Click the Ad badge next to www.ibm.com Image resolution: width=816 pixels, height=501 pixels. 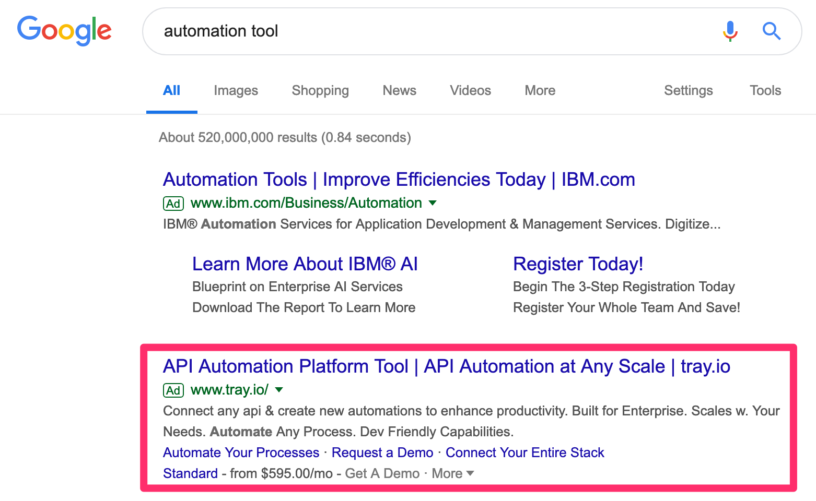point(173,204)
